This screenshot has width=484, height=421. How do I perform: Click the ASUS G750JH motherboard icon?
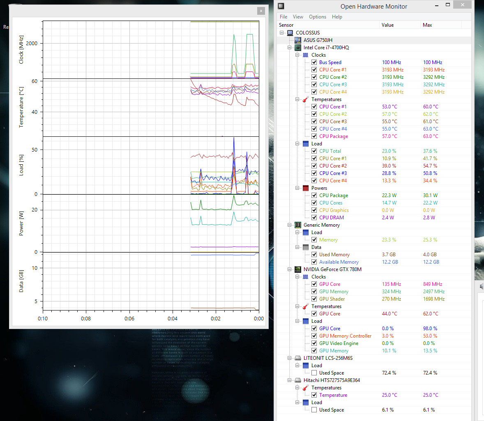[x=297, y=40]
